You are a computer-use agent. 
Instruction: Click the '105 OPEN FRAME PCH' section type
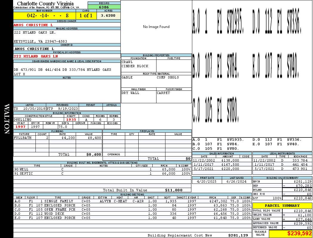(x=56, y=209)
